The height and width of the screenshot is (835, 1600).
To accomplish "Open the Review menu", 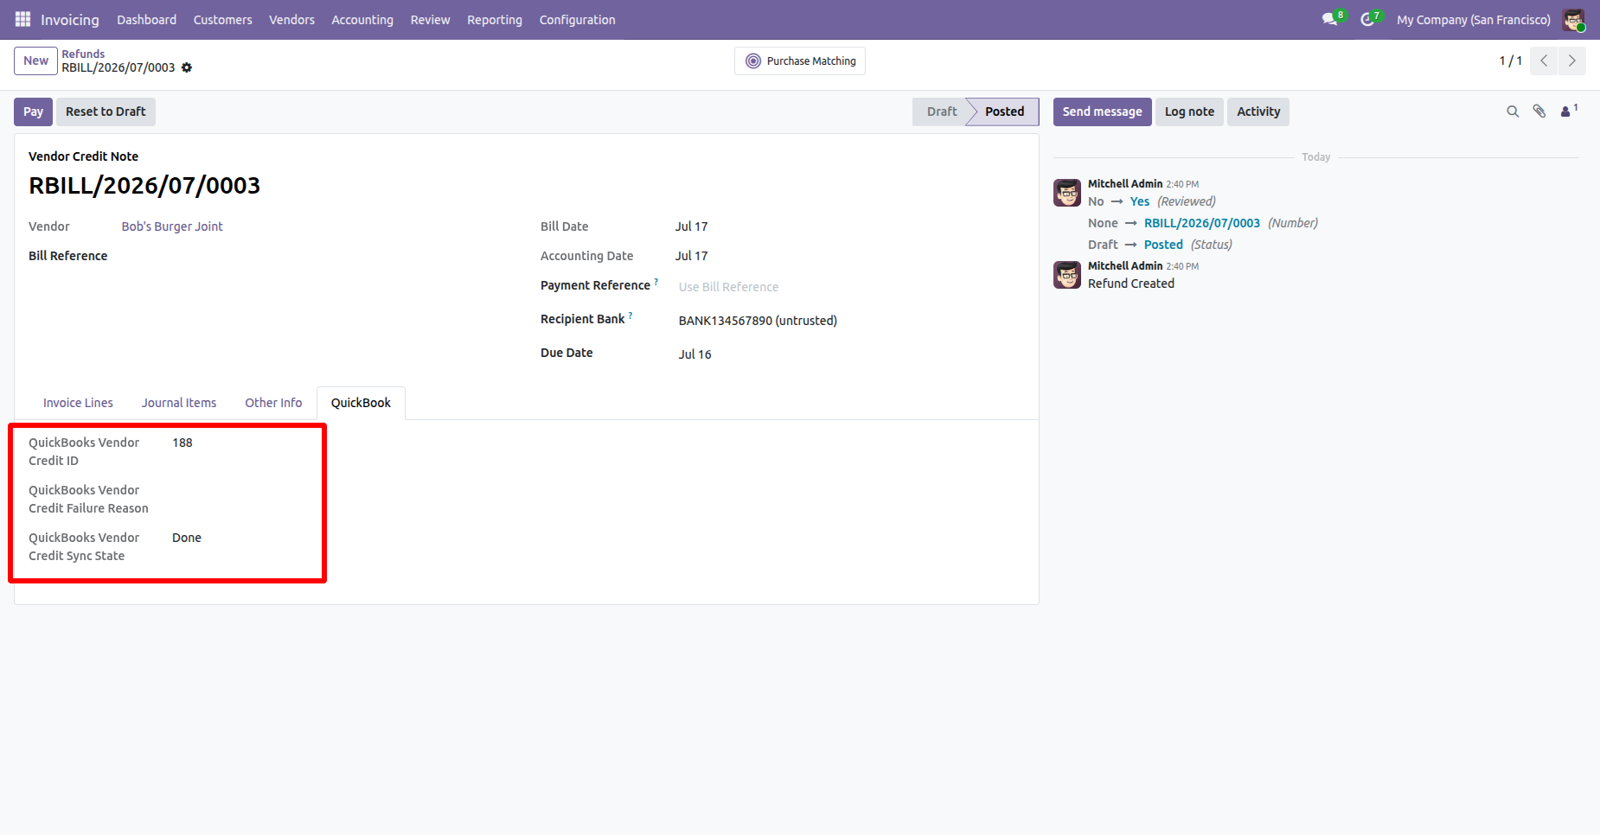I will [431, 20].
